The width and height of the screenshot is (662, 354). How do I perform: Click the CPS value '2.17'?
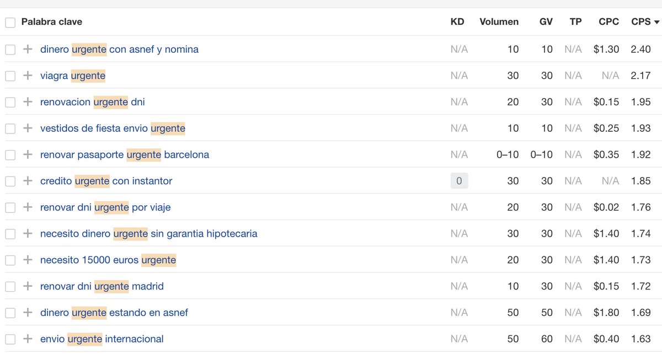point(641,76)
